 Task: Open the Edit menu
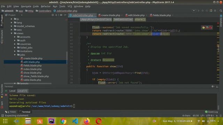9,6
